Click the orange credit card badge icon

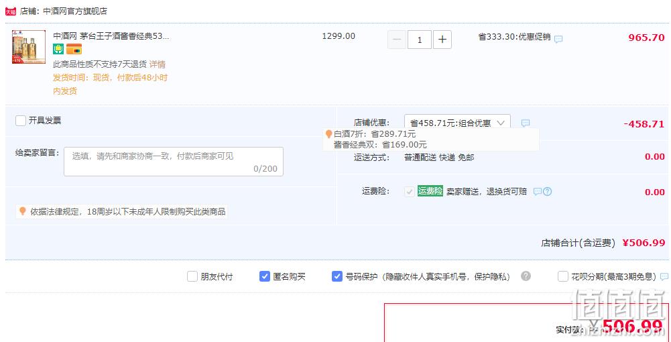pos(74,49)
